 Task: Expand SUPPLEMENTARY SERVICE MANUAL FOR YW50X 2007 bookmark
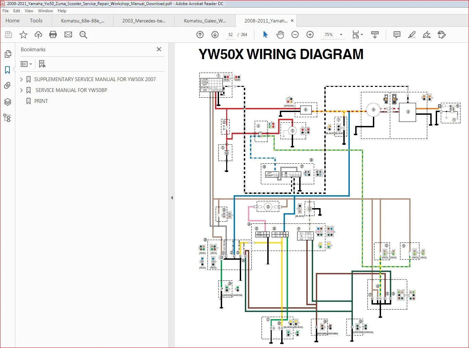[21, 79]
